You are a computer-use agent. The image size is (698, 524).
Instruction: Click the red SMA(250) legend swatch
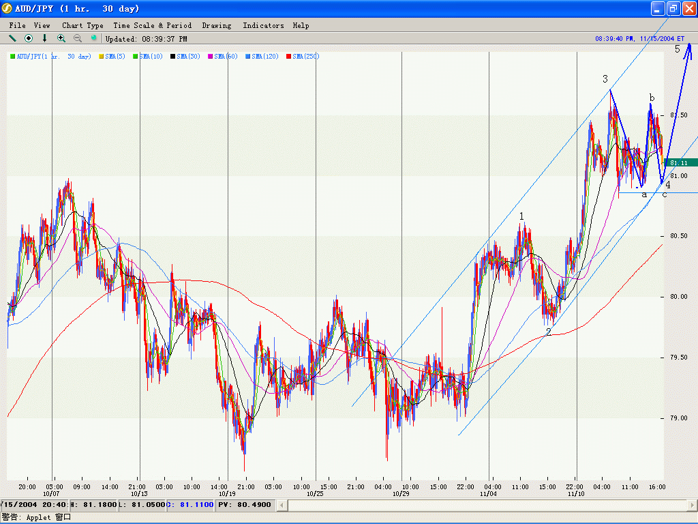click(290, 57)
